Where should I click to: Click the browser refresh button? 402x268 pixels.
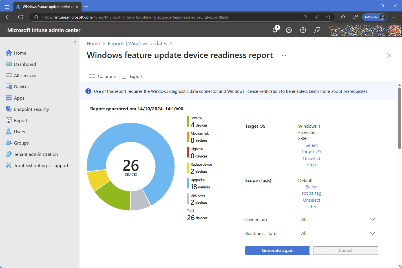click(21, 17)
